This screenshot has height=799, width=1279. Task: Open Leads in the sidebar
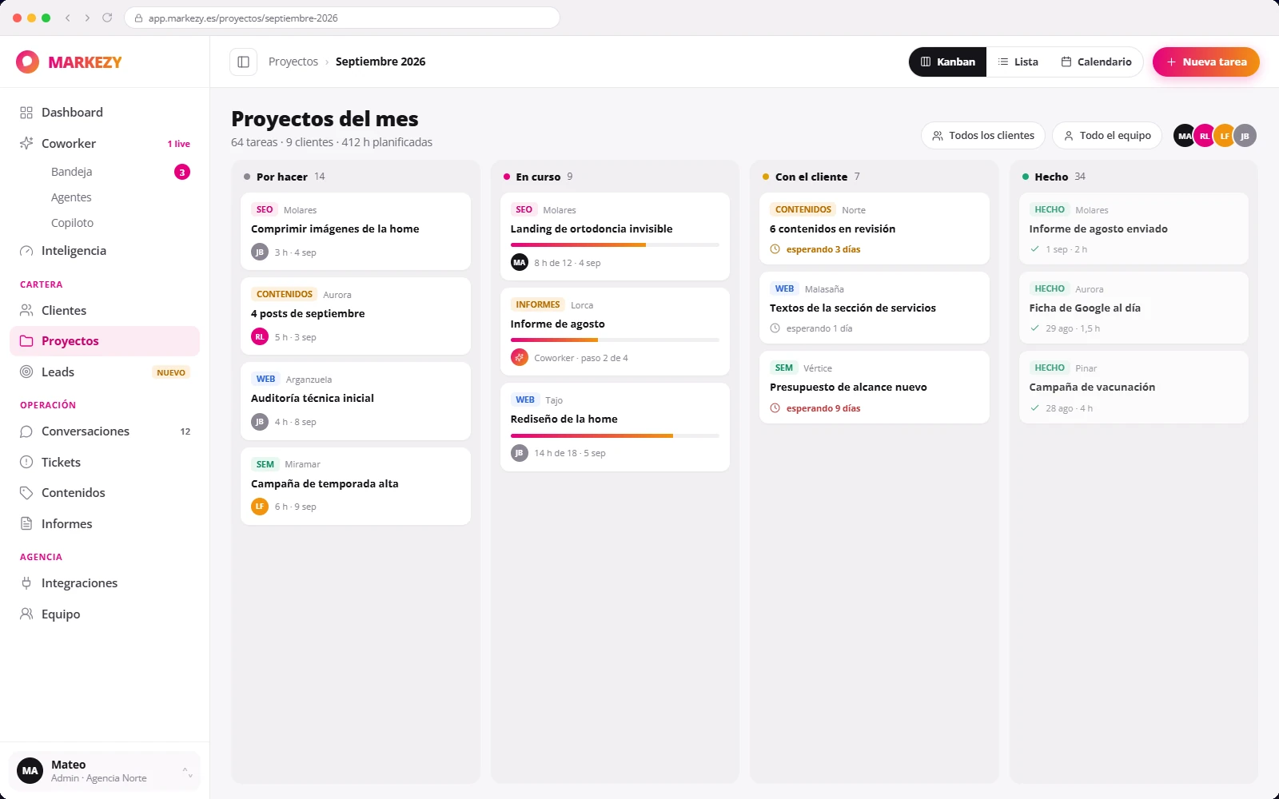(105, 372)
